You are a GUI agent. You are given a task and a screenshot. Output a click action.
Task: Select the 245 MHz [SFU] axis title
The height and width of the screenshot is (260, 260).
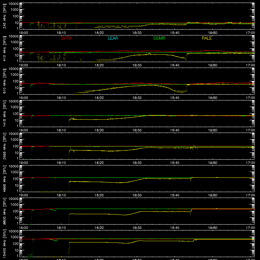(5, 16)
